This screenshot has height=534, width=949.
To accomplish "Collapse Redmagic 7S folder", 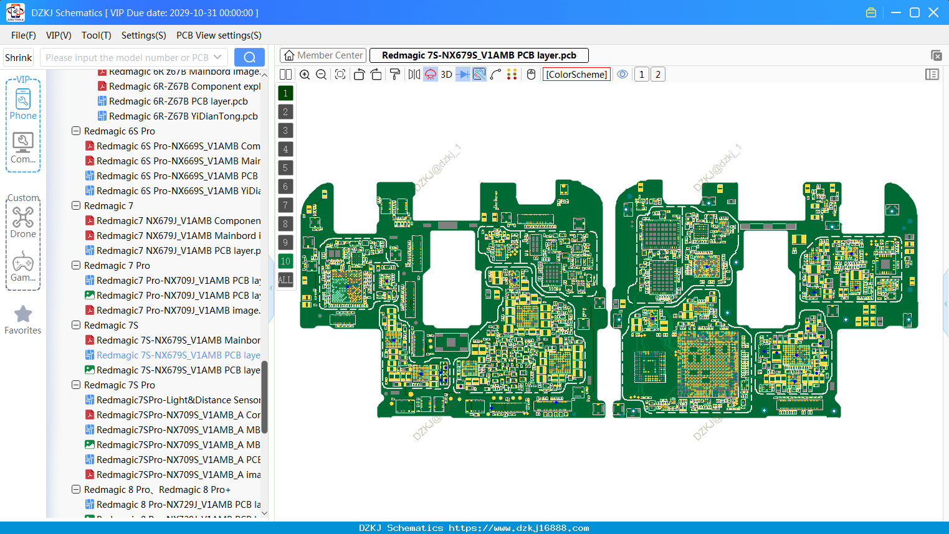I will coord(76,326).
